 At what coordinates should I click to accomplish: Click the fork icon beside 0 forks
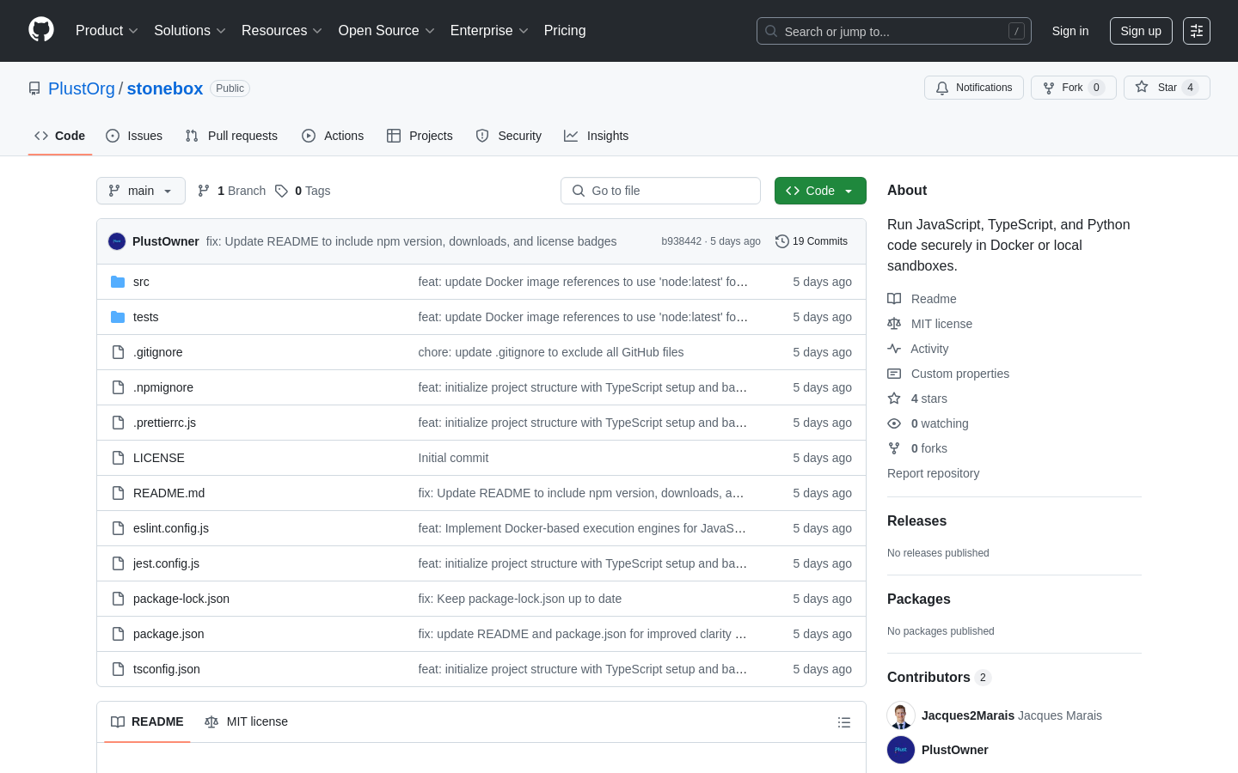coord(894,448)
